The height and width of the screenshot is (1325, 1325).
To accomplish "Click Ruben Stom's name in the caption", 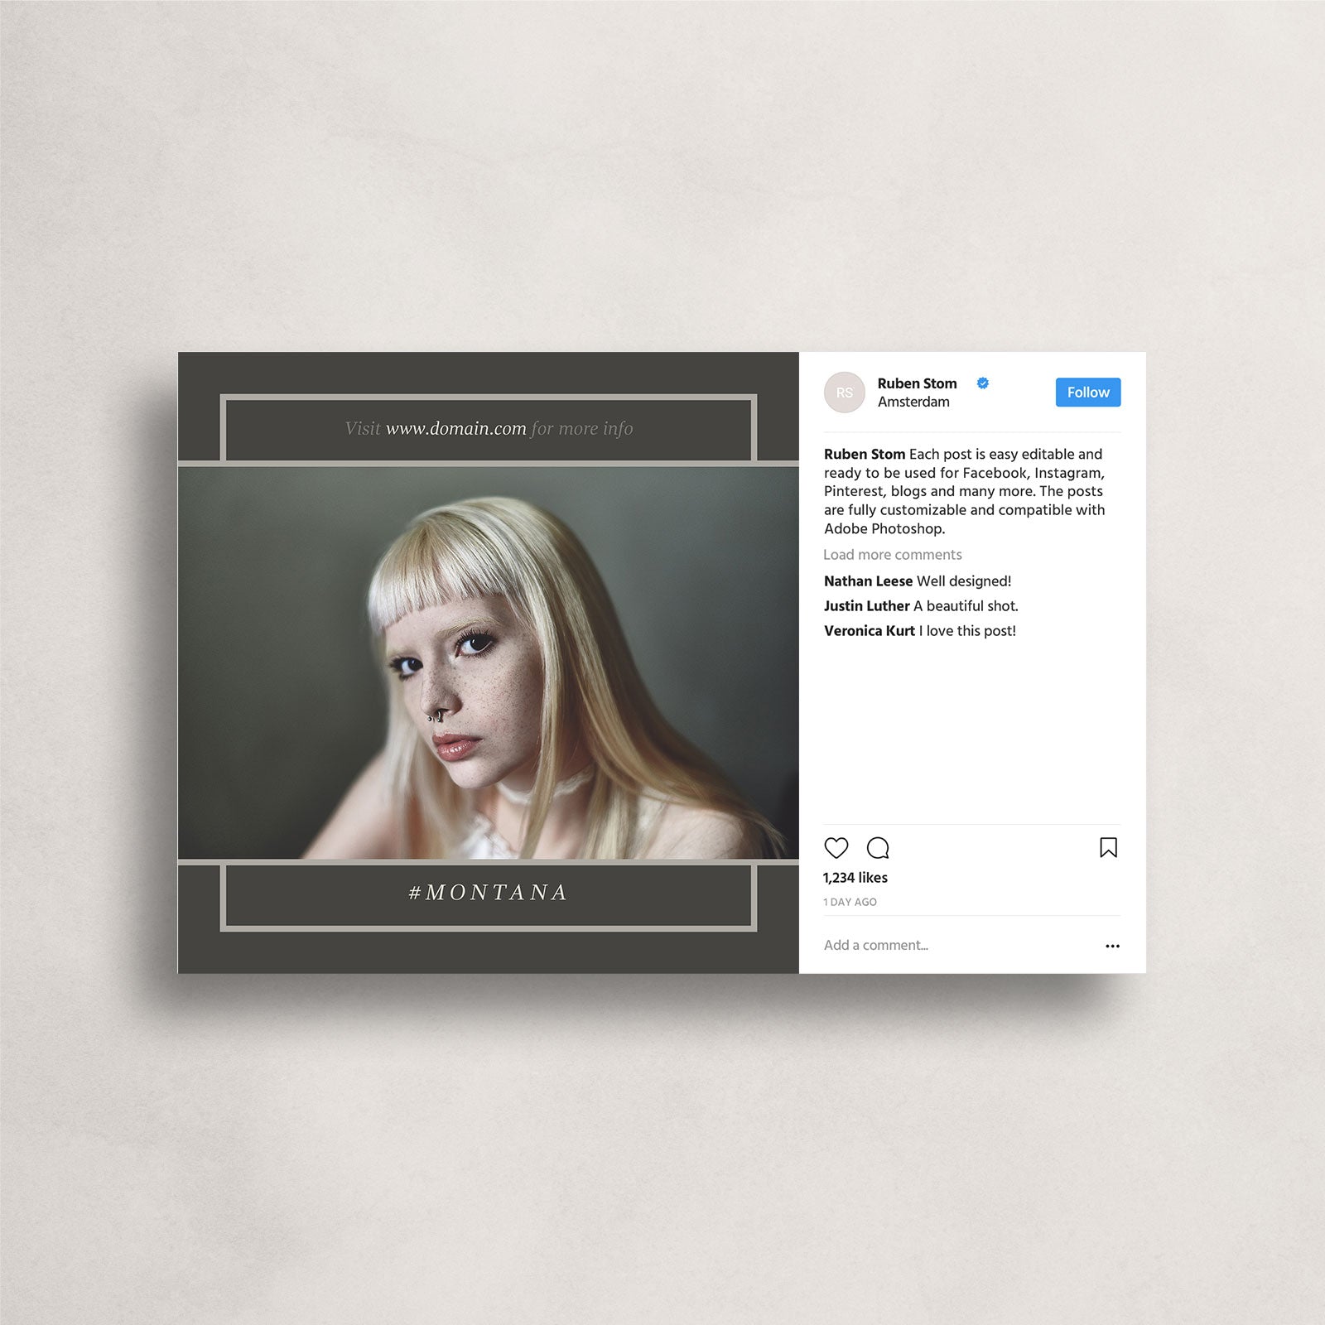I will pyautogui.click(x=864, y=454).
